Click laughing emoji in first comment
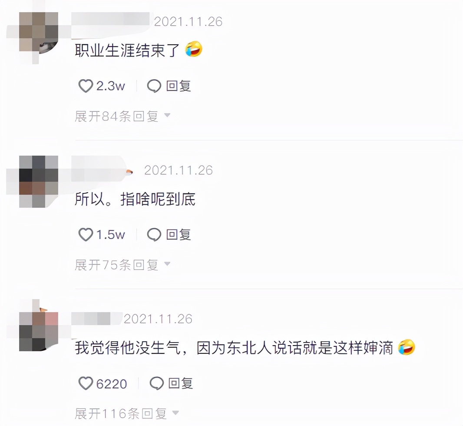The width and height of the screenshot is (463, 426). pos(194,49)
